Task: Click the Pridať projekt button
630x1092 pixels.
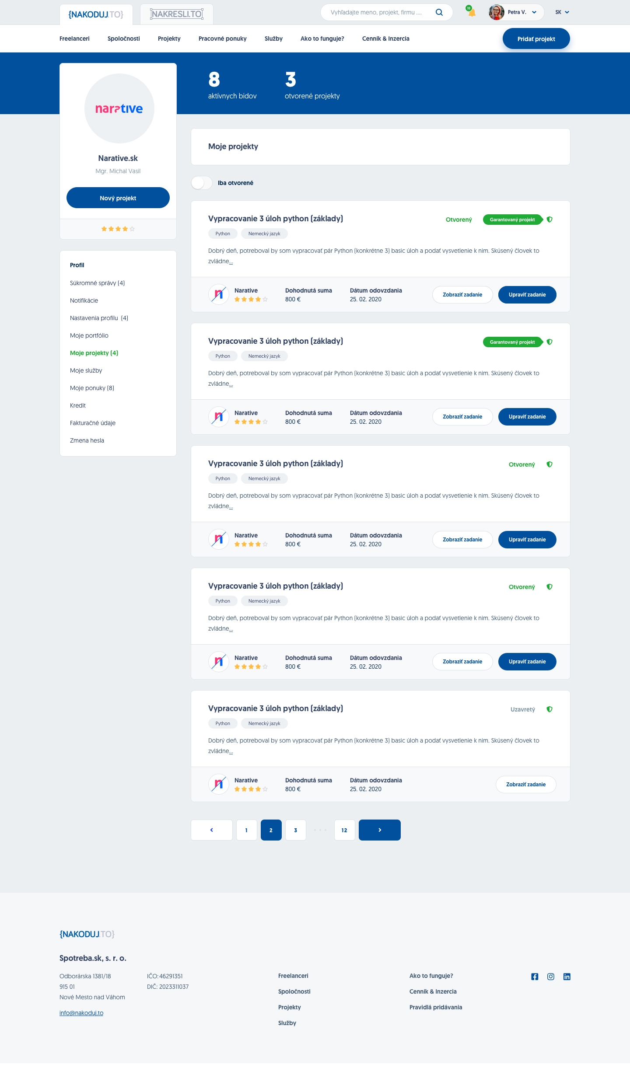Action: tap(536, 38)
